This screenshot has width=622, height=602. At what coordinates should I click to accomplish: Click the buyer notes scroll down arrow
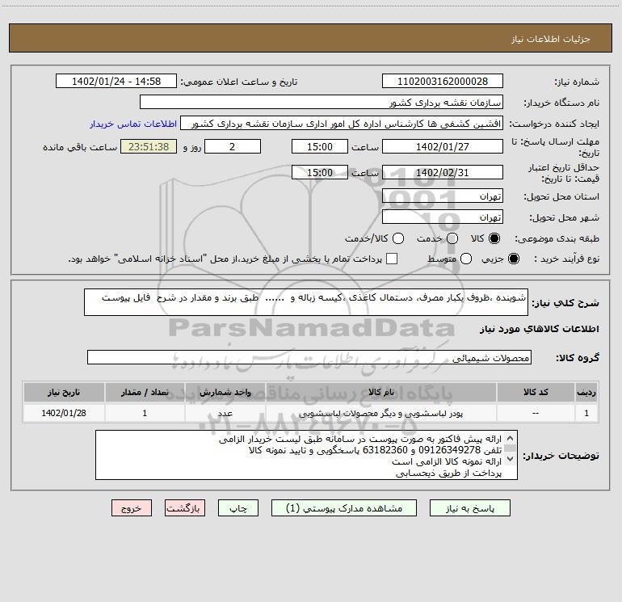511,459
